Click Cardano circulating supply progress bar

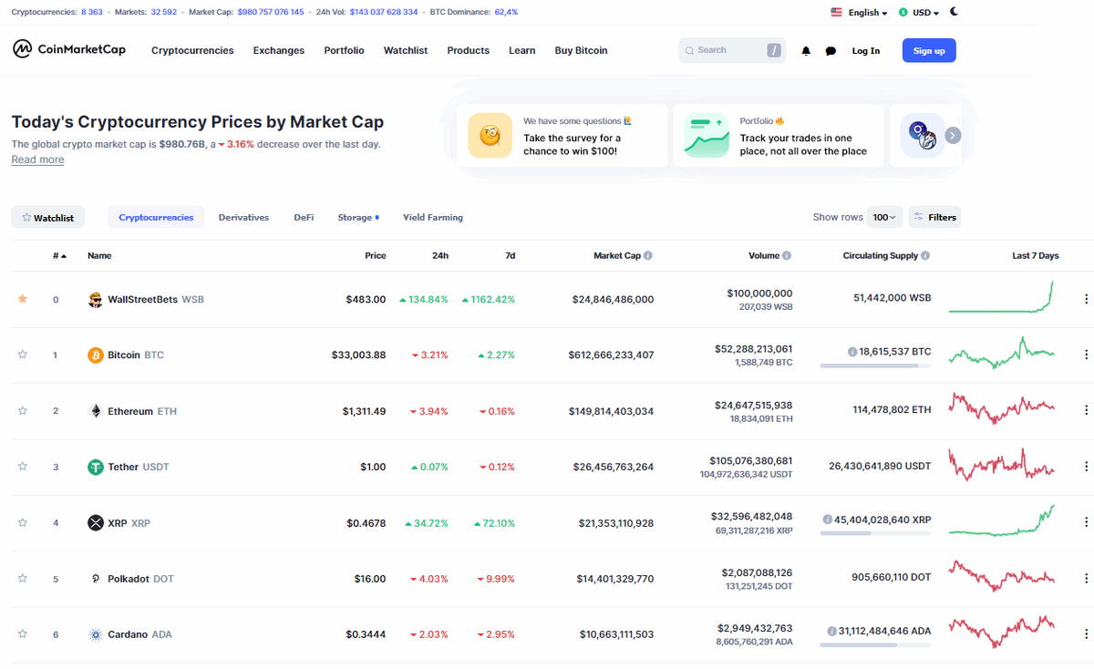pos(875,645)
